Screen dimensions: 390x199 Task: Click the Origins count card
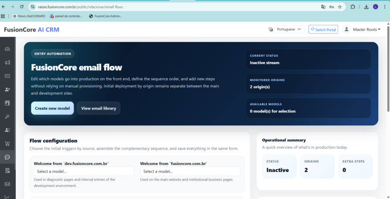tap(317, 166)
